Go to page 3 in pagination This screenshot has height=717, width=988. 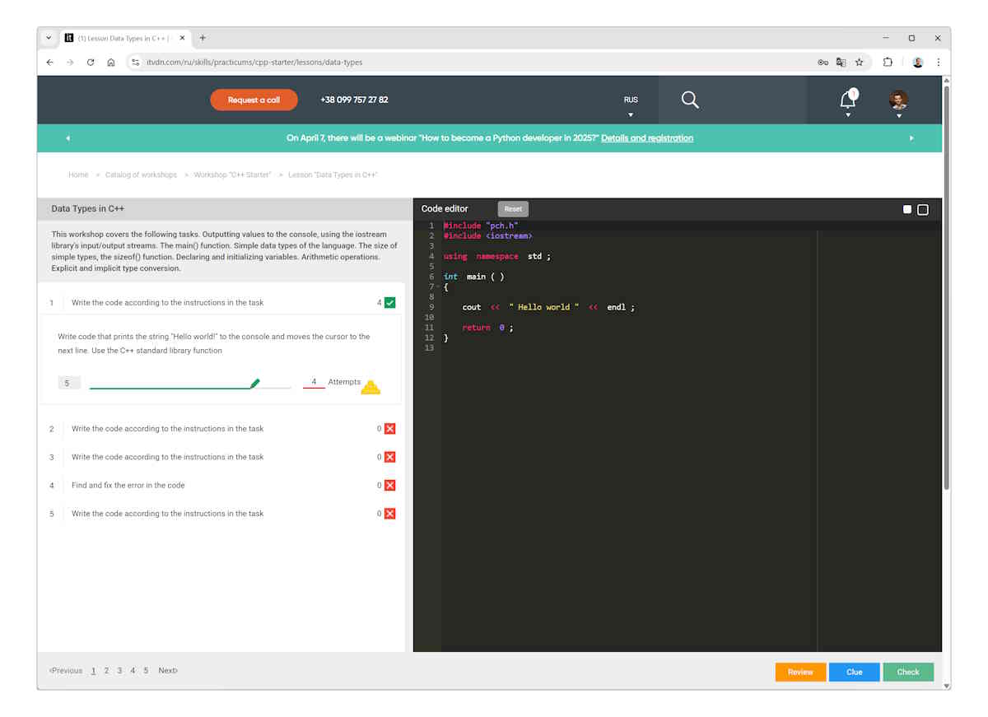point(119,671)
